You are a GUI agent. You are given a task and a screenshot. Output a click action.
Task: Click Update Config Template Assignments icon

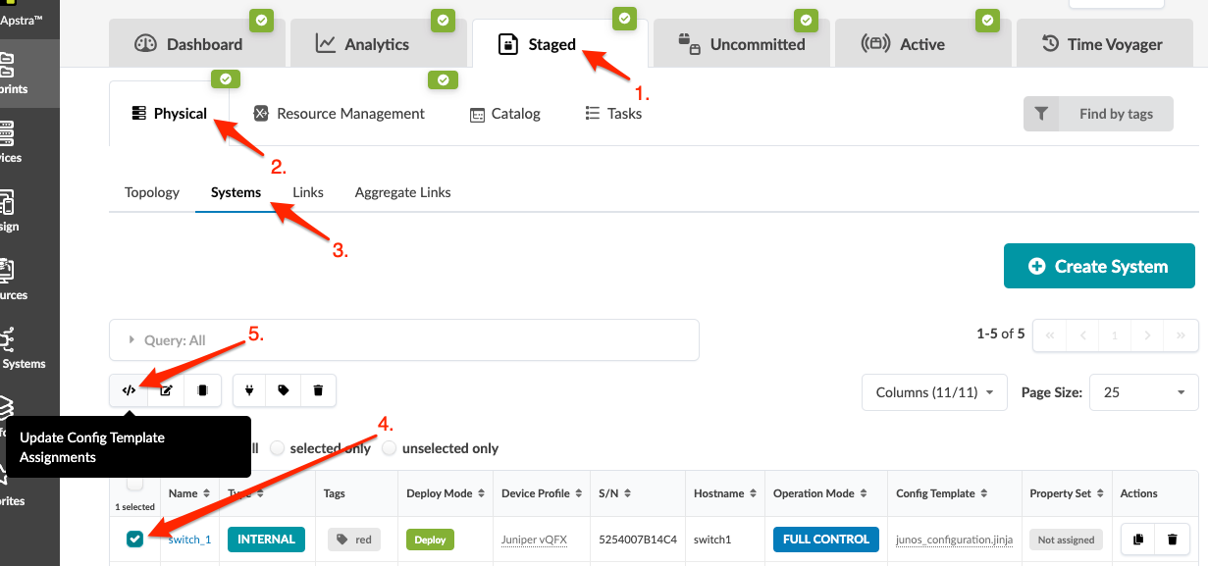click(129, 390)
